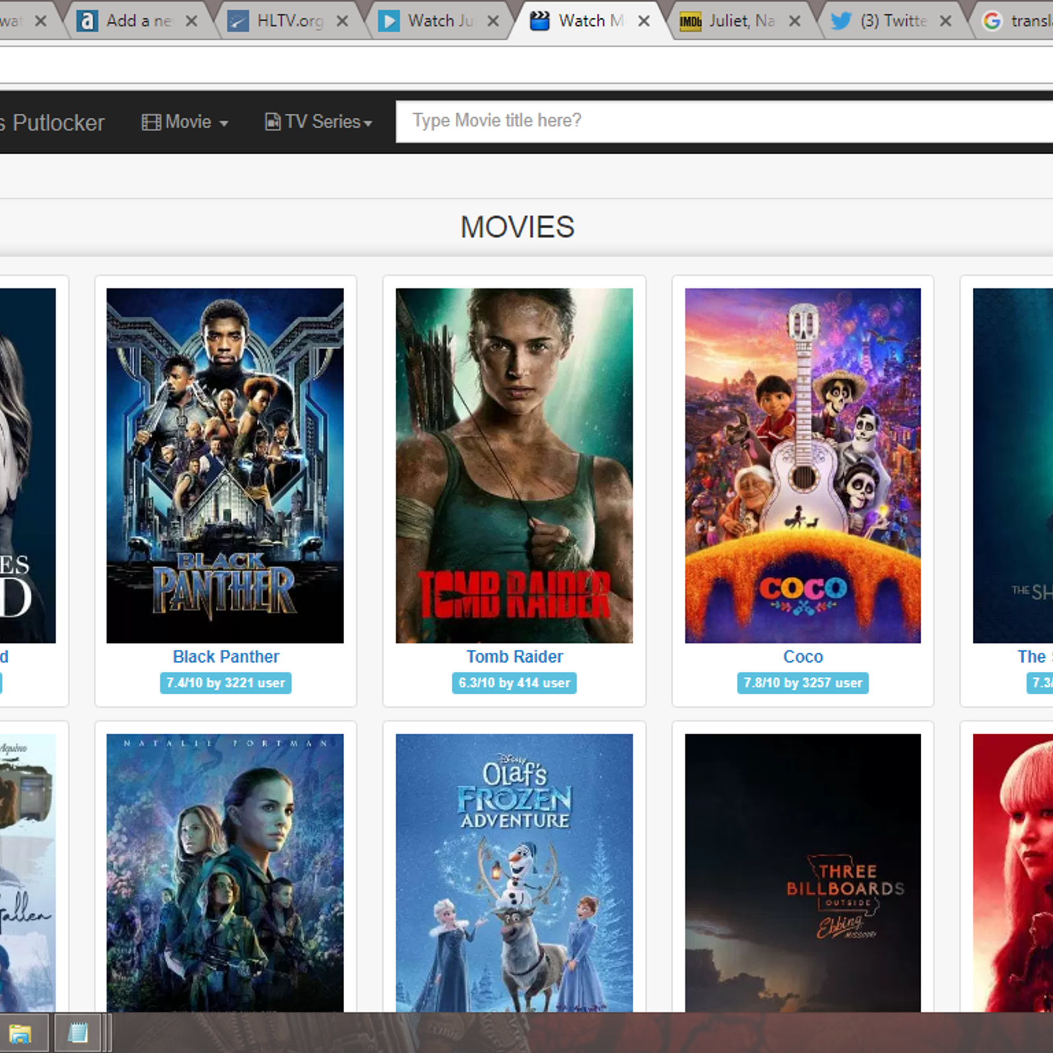Open the Olaf's Frozen Adventure poster

[514, 873]
